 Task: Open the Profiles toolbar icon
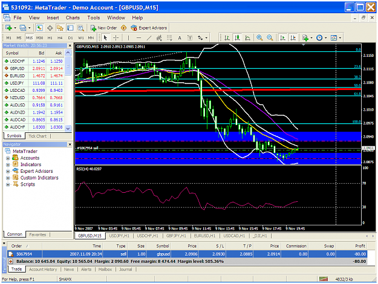click(23, 28)
